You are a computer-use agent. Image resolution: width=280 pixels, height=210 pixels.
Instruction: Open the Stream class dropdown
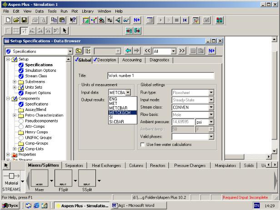(x=211, y=107)
